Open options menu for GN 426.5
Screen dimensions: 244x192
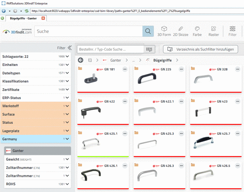pos(237,166)
